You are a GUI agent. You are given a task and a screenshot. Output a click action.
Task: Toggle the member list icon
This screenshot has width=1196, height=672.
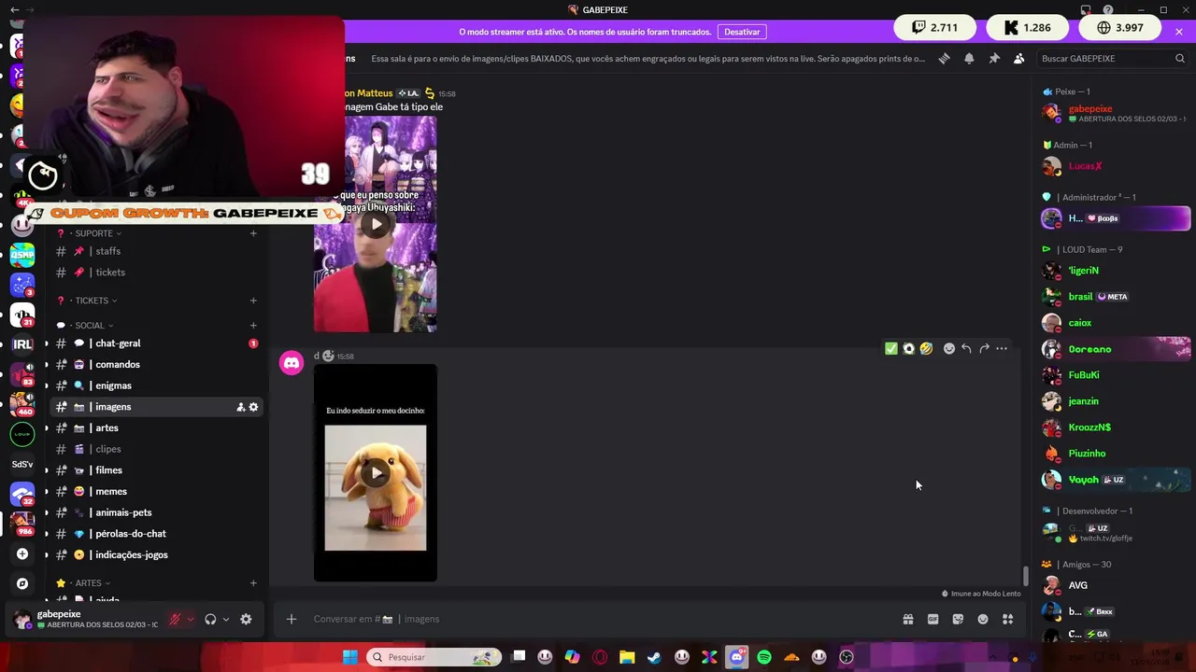(x=1018, y=58)
